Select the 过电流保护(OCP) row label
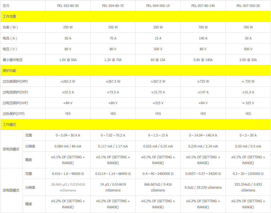271x213 pixels. click(x=15, y=92)
